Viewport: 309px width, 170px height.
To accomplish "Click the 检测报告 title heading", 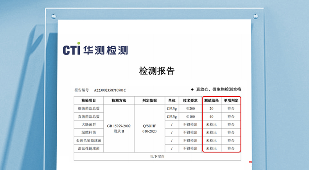I will (157, 71).
